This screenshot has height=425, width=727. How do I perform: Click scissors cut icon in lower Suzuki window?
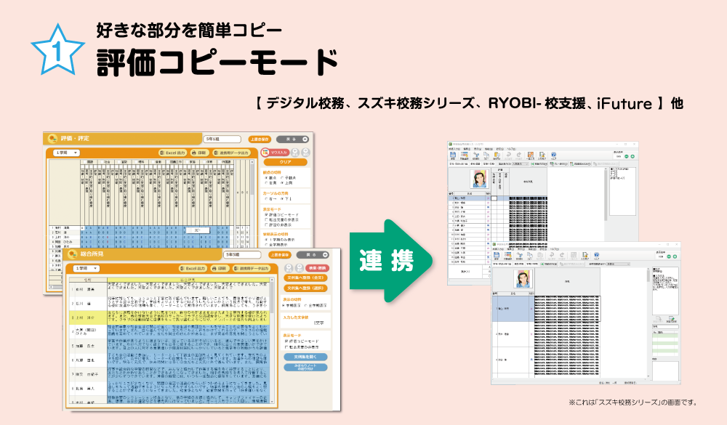(520, 256)
